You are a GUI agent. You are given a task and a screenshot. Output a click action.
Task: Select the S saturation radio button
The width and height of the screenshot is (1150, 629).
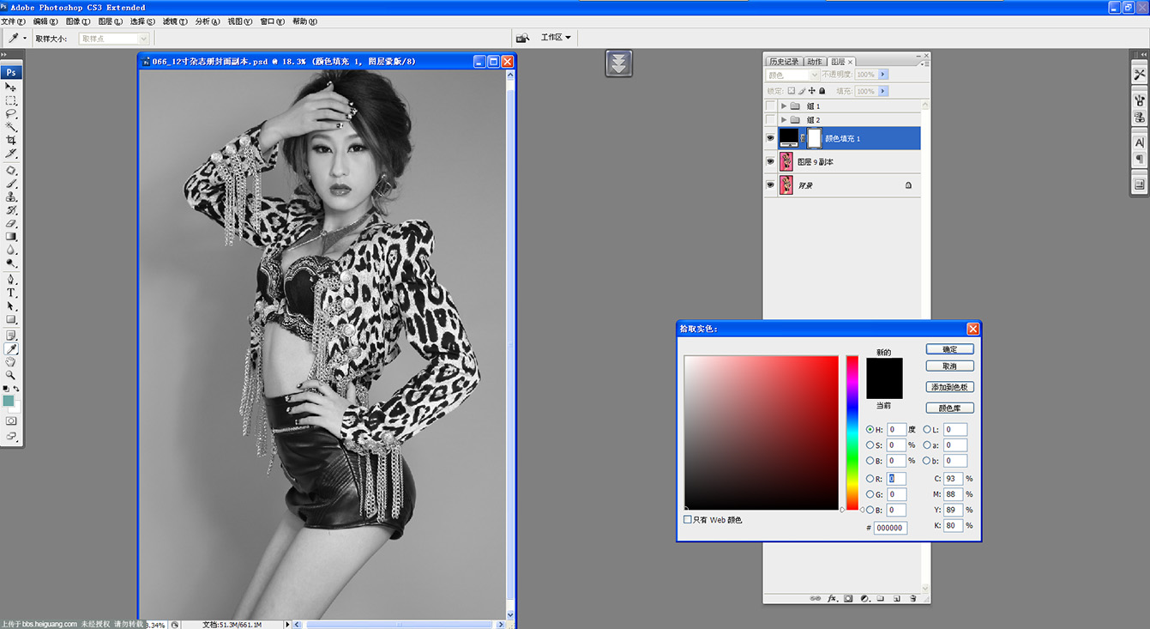pyautogui.click(x=870, y=445)
